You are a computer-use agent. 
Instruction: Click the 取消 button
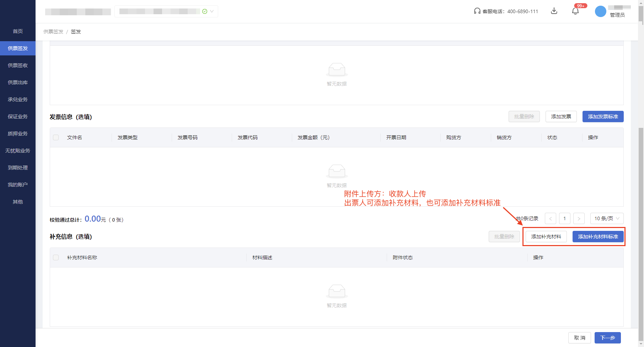(x=579, y=338)
